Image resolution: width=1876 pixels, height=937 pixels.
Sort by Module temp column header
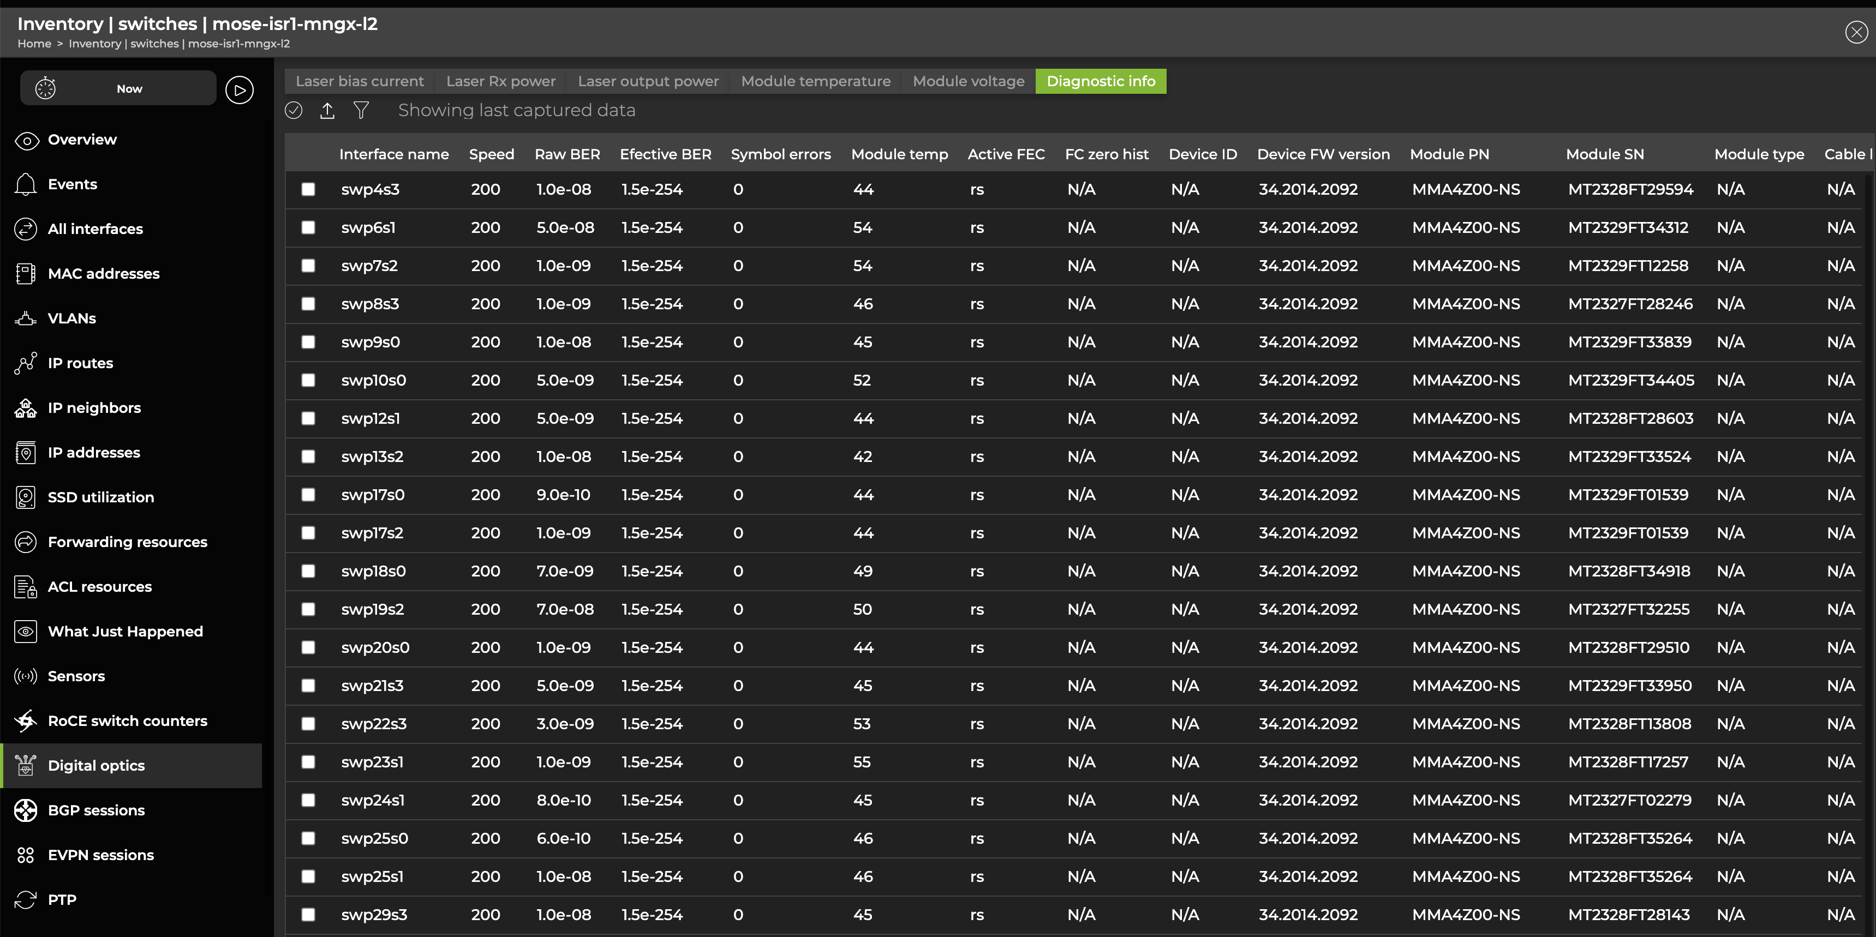pos(899,154)
